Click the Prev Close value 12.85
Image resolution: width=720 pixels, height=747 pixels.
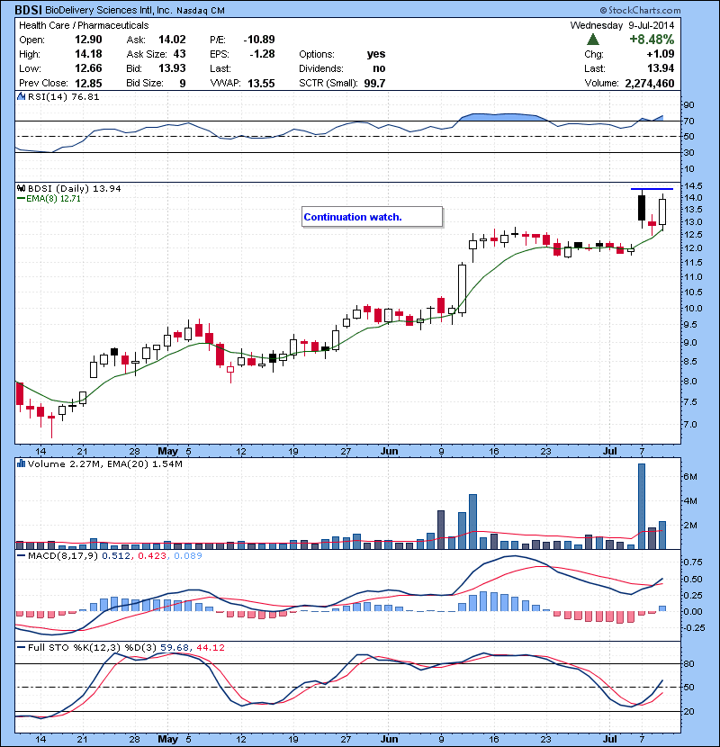(x=88, y=83)
